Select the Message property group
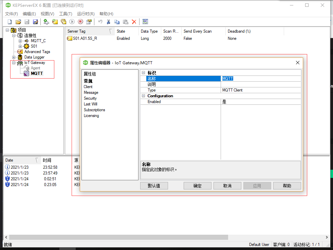This screenshot has width=333, height=250. point(91,93)
